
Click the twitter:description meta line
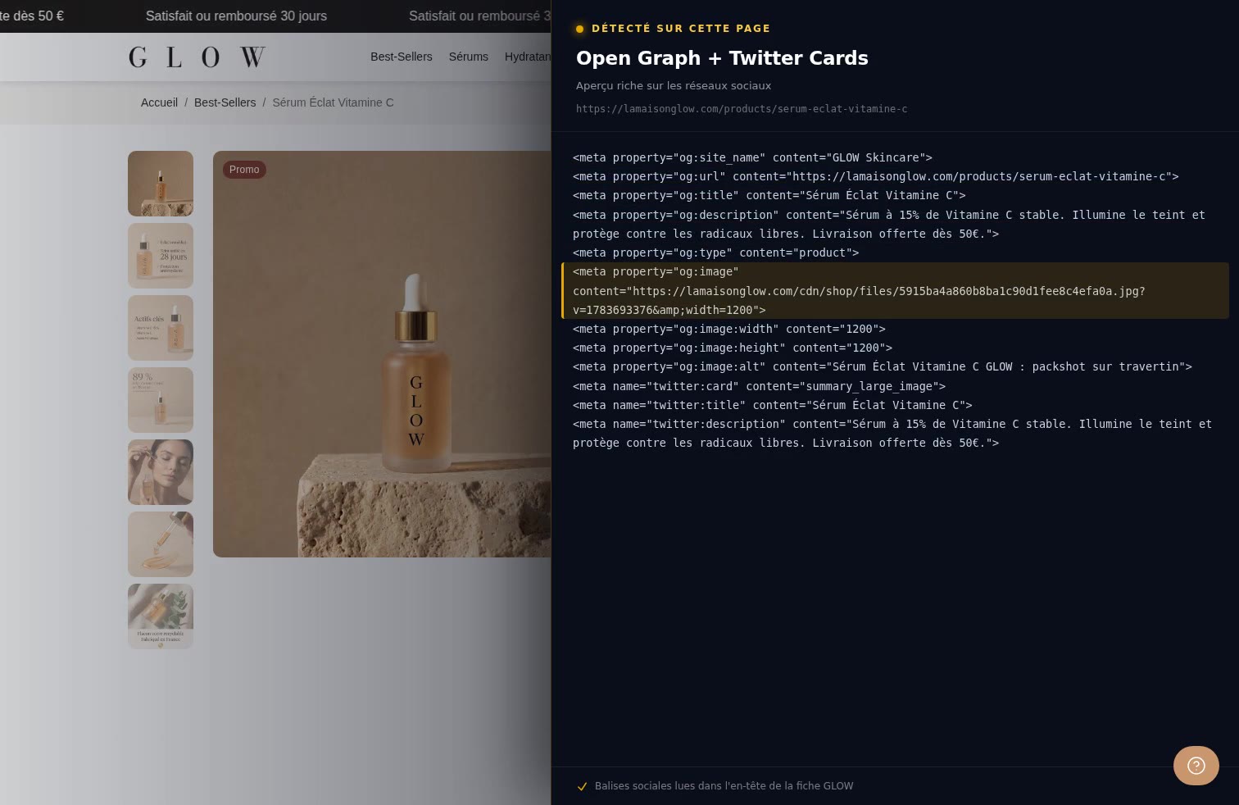892,433
